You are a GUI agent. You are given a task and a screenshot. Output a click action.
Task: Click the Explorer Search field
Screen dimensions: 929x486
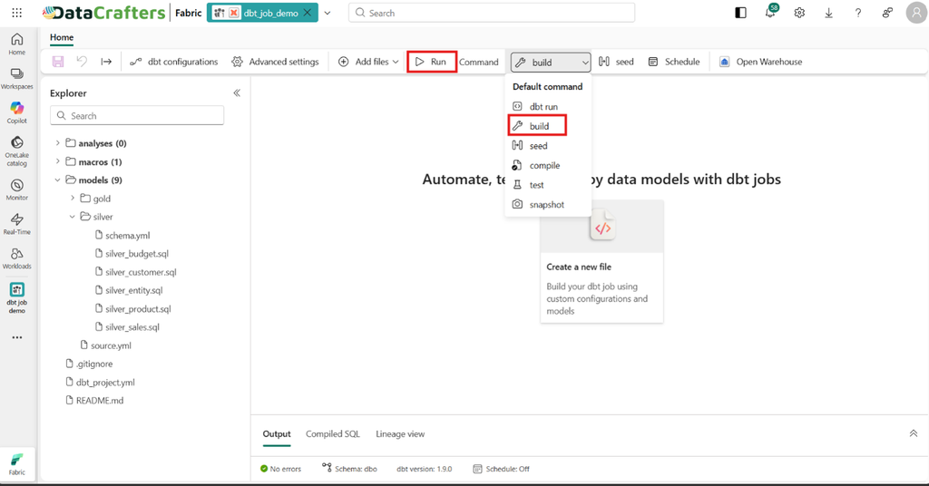[x=137, y=115]
